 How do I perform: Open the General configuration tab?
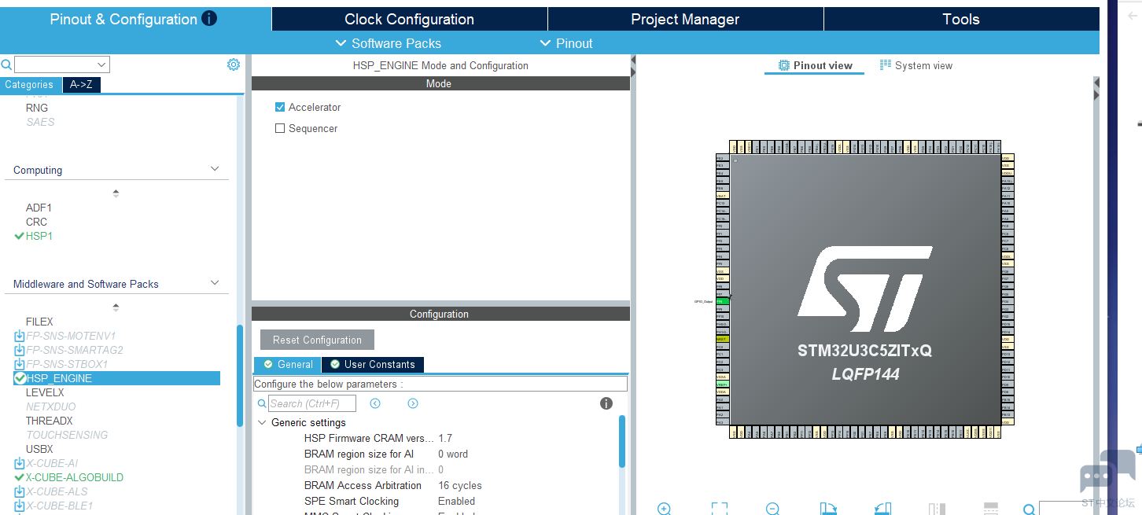tap(288, 364)
